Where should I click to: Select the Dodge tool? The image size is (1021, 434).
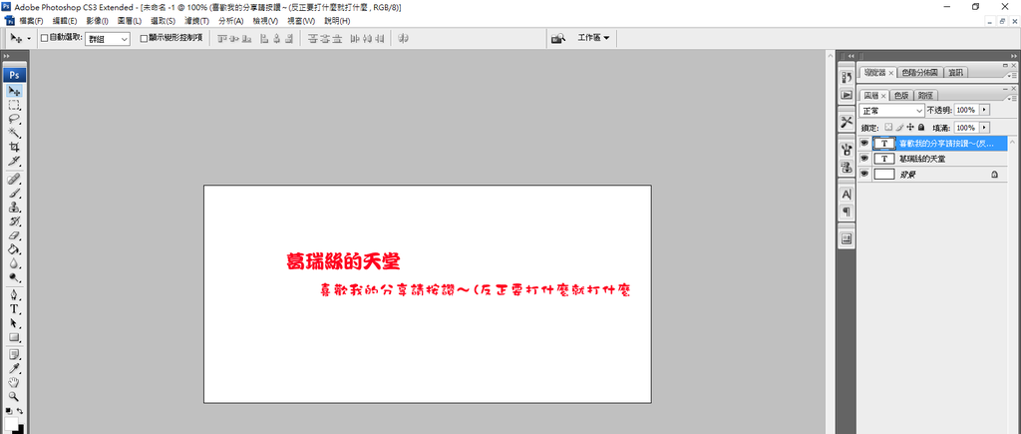pos(14,277)
